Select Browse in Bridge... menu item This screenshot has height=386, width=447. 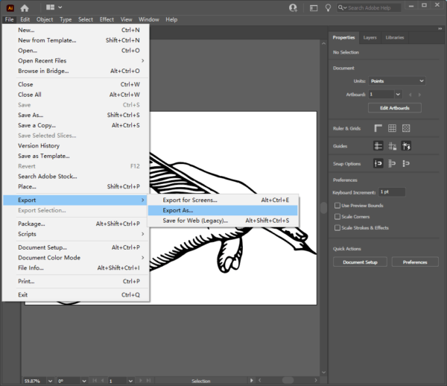tap(76, 71)
